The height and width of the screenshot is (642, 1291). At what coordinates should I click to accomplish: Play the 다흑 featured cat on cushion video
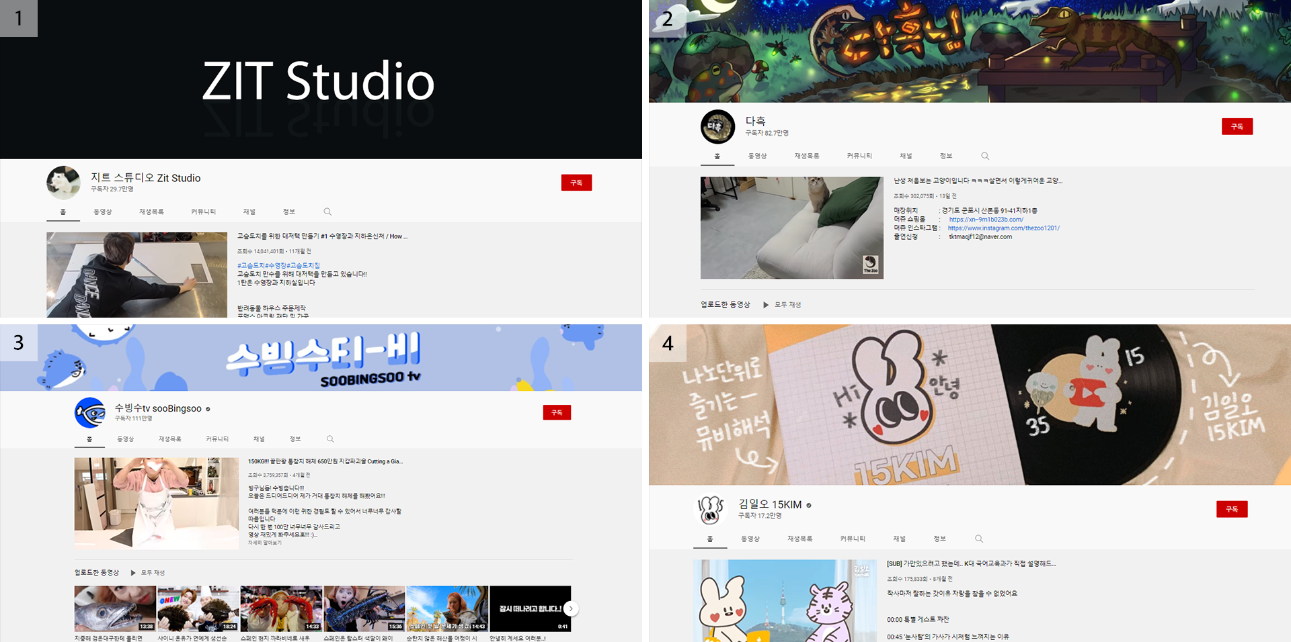pyautogui.click(x=792, y=228)
